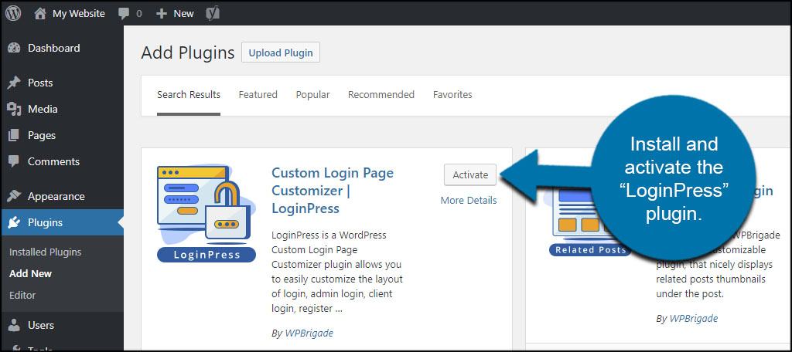Open the Installed Plugins submenu item
The width and height of the screenshot is (792, 352).
click(x=45, y=252)
